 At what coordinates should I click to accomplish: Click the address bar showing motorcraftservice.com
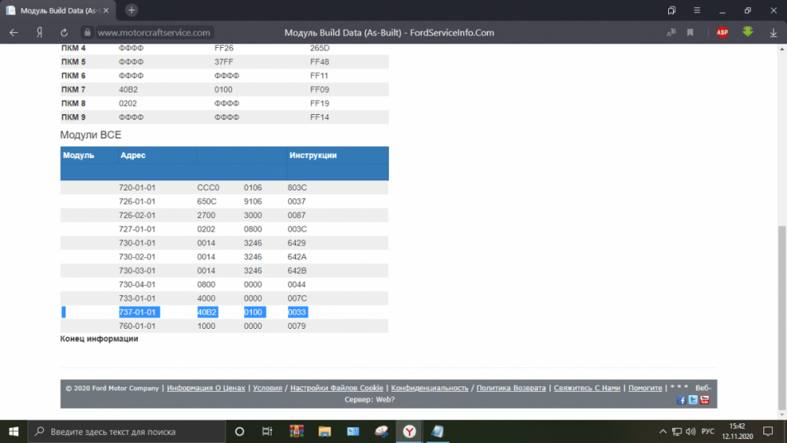(x=154, y=32)
